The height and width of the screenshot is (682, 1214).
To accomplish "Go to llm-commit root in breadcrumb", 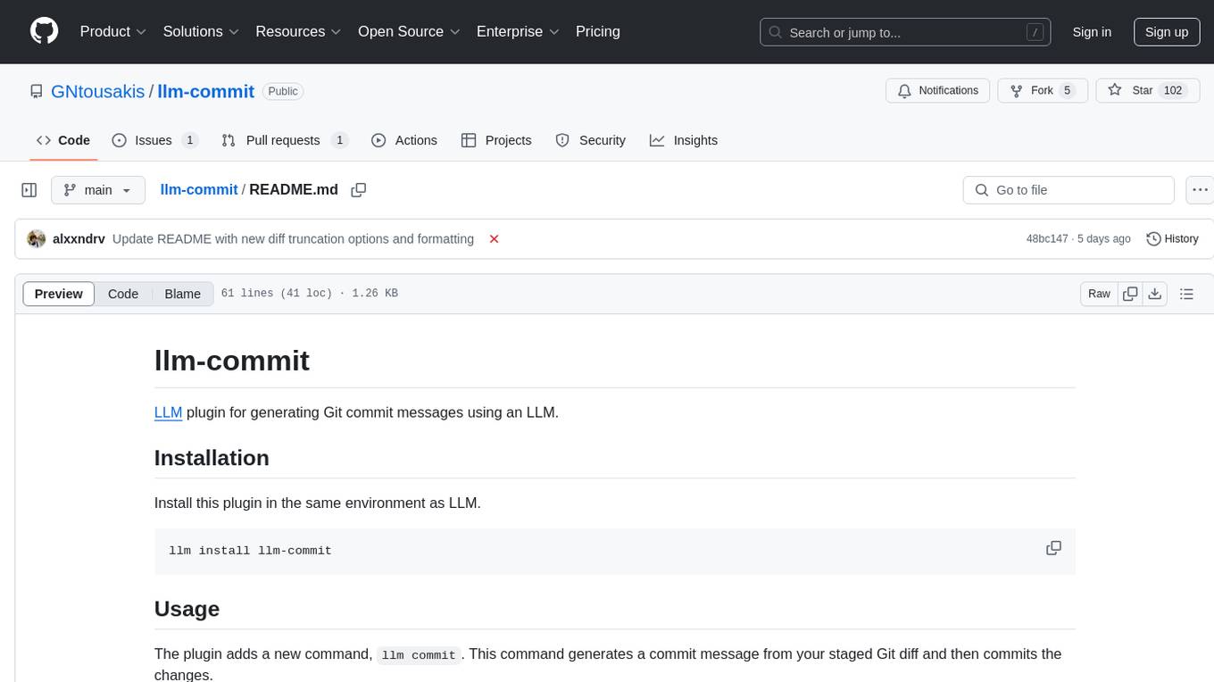I will point(199,189).
